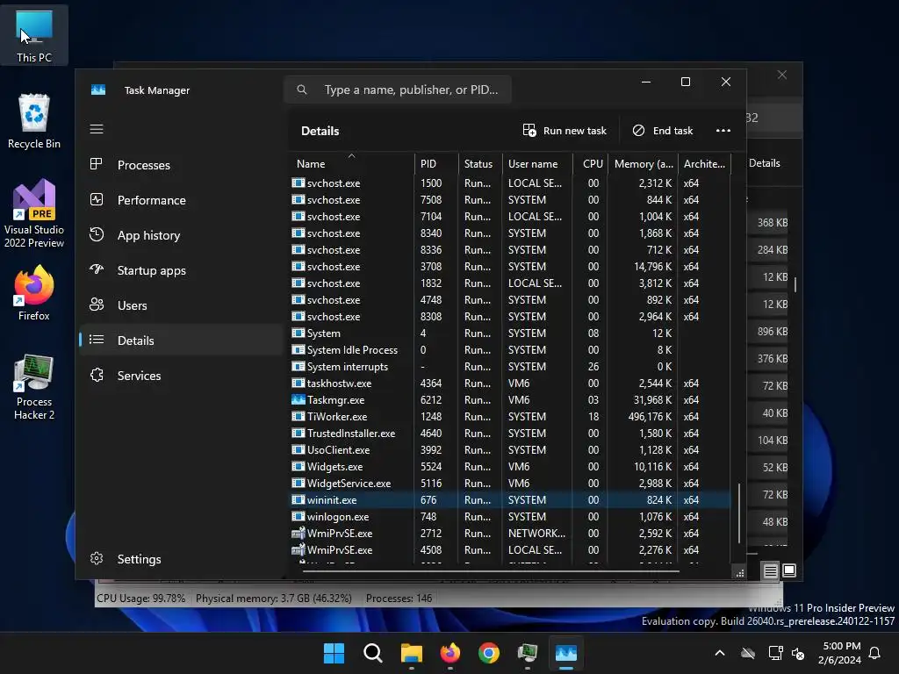Select the System interrupts row
Screen dimensions: 899x674
pos(510,367)
